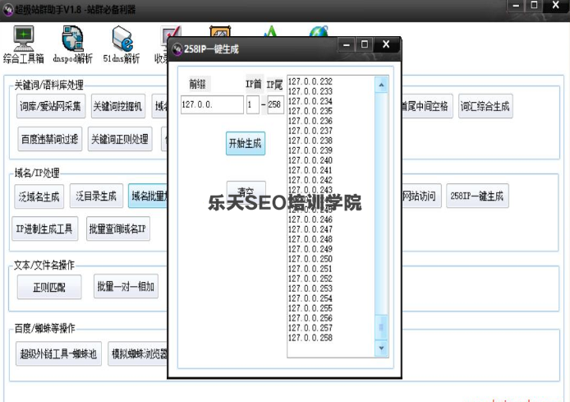Screen dimensions: 570x402
Task: Open 泛域名生成 tool
Action: 39,196
